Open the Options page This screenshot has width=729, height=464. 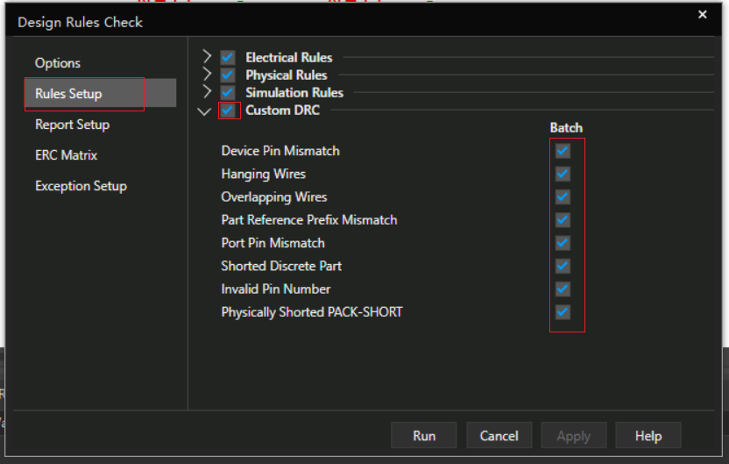point(58,63)
